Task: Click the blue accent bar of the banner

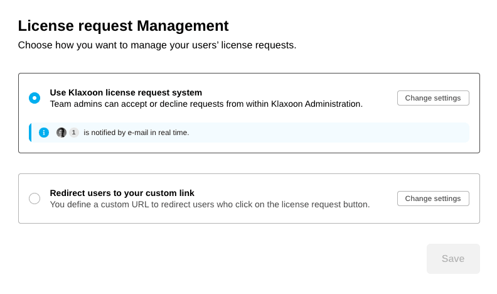Action: coord(29,133)
